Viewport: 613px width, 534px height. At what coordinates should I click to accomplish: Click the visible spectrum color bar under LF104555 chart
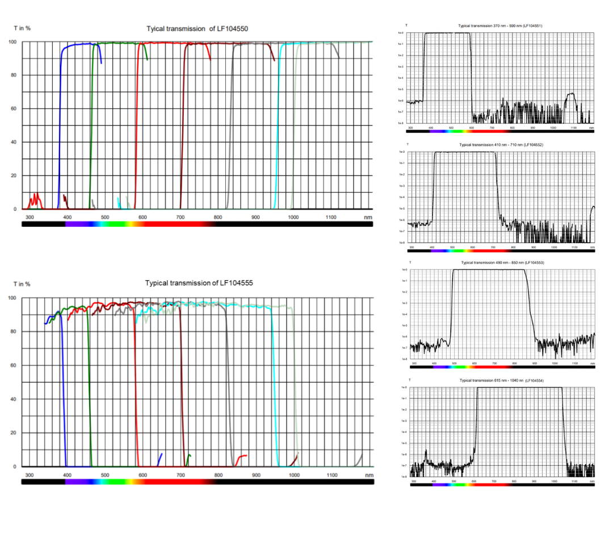coord(198,482)
